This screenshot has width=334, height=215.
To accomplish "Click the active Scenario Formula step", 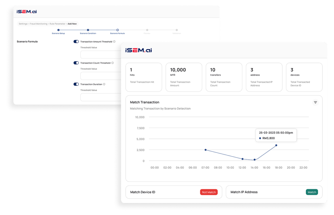I will 118,29.
